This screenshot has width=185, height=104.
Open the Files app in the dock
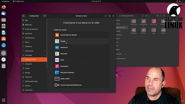[3, 20]
